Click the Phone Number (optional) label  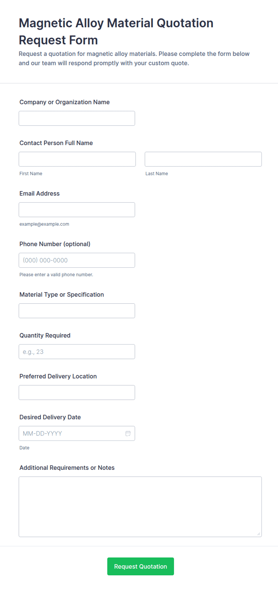[x=55, y=244]
